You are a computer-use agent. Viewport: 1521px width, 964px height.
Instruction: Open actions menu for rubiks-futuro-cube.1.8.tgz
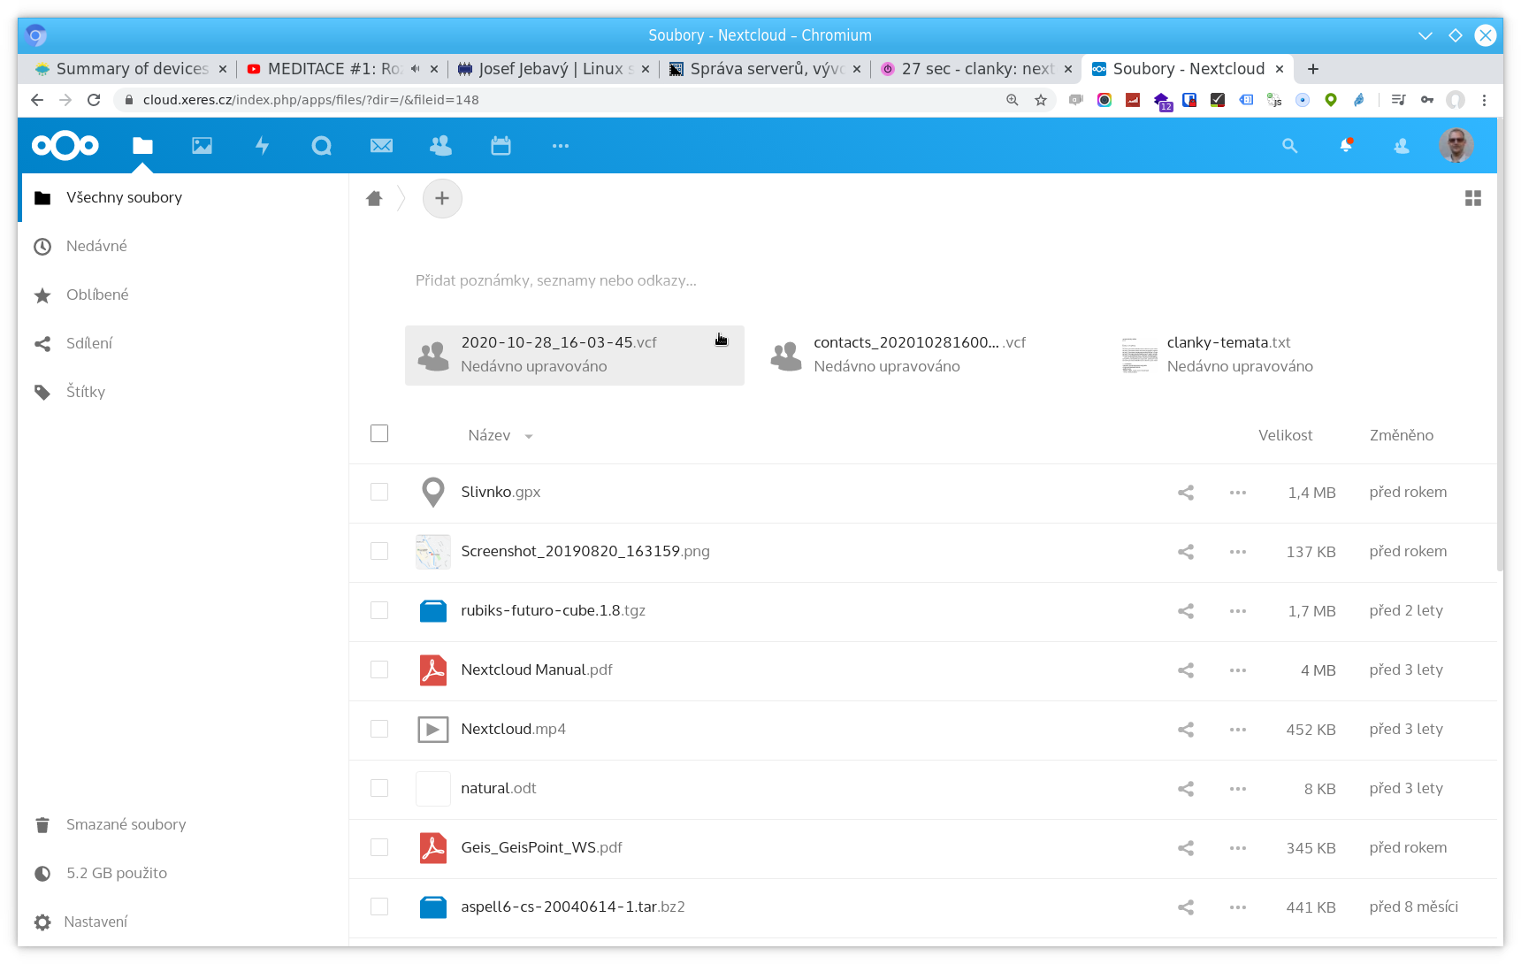1238,611
